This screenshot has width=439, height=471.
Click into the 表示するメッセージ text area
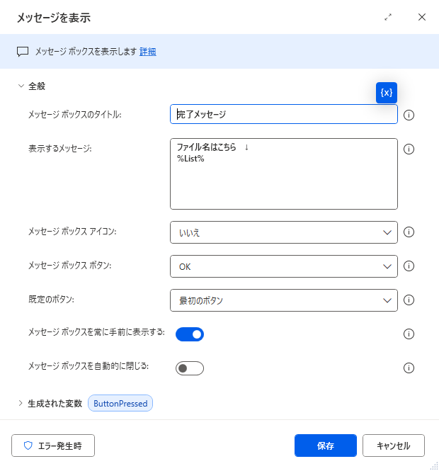(284, 174)
